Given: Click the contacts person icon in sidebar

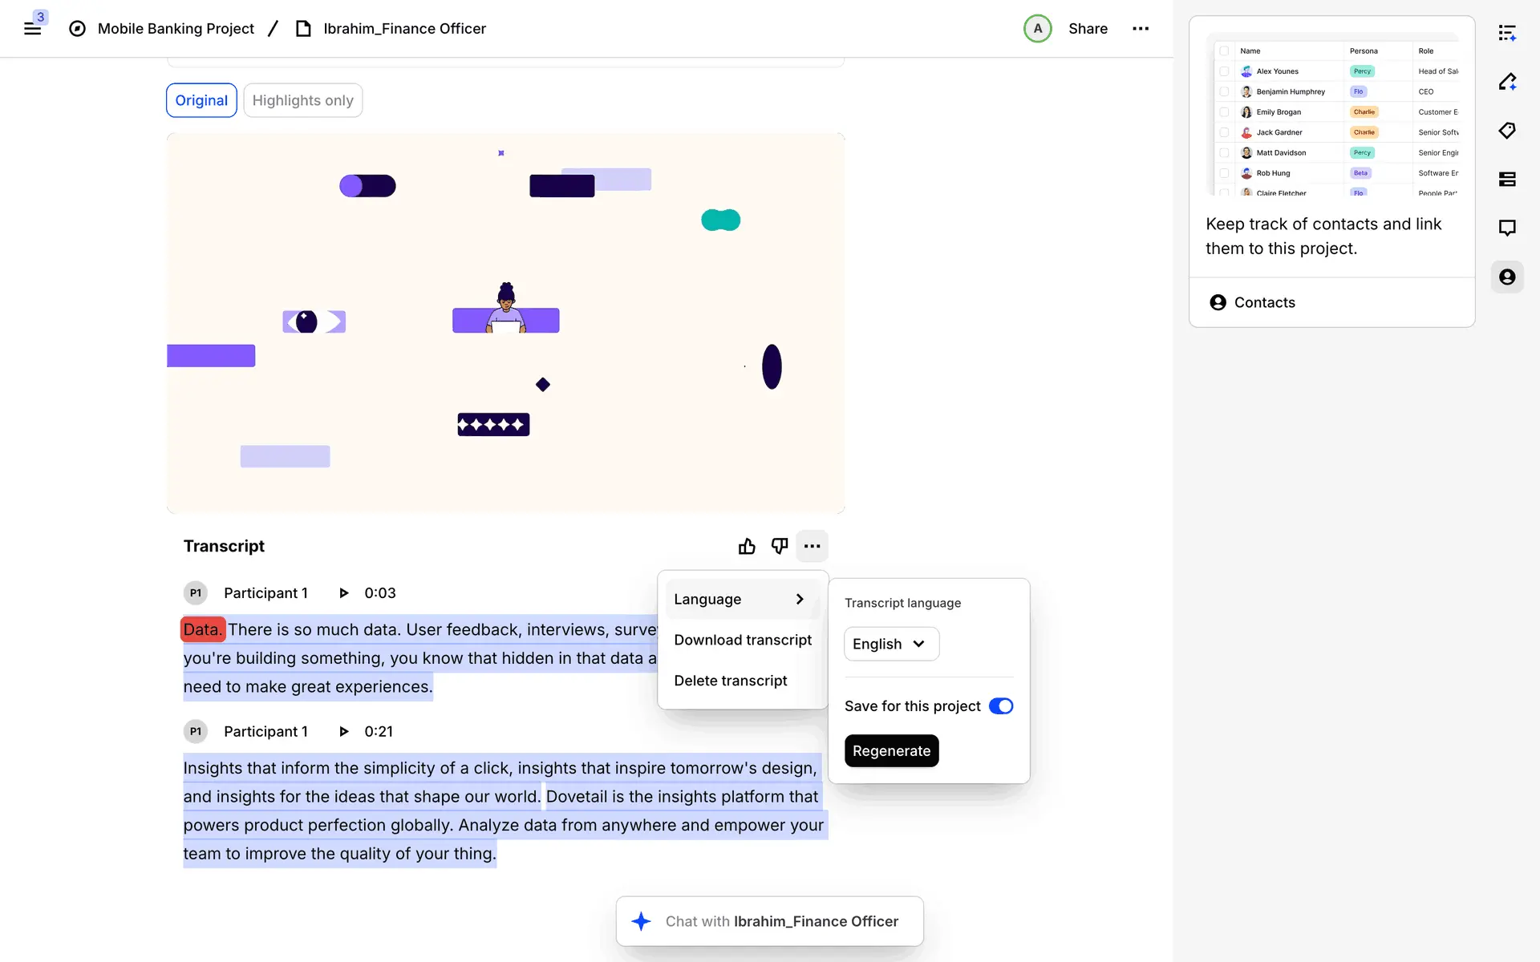Looking at the screenshot, I should click(x=1507, y=277).
